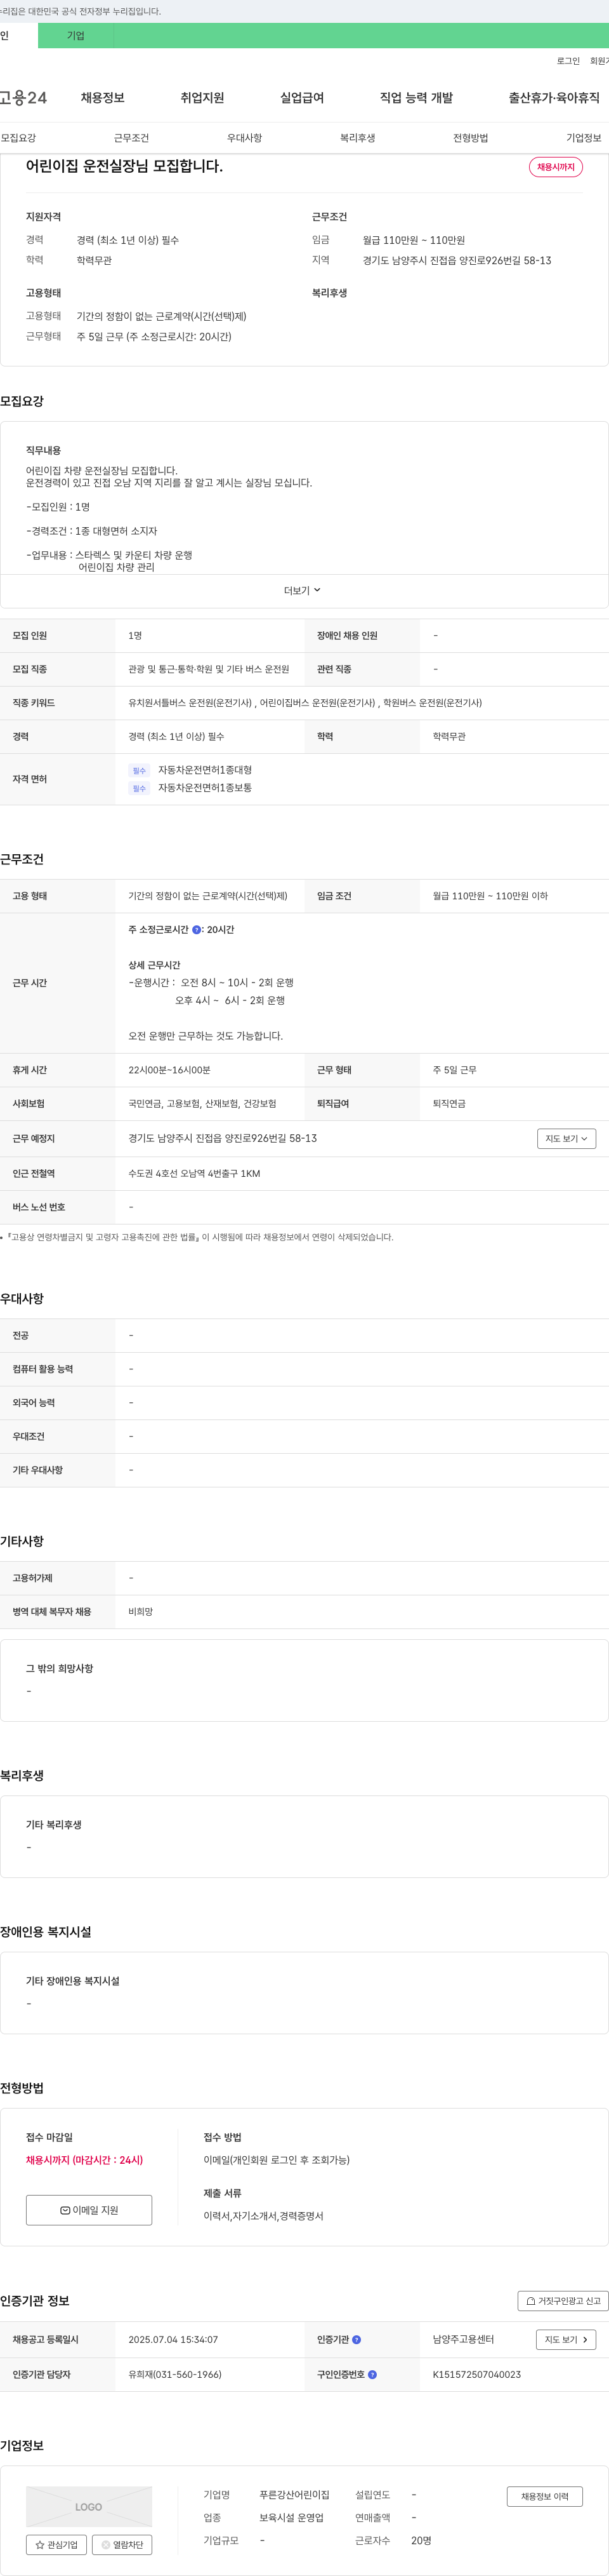This screenshot has width=609, height=2576.
Task: Click 자동차운전면허1종보통 text
Action: tap(205, 788)
